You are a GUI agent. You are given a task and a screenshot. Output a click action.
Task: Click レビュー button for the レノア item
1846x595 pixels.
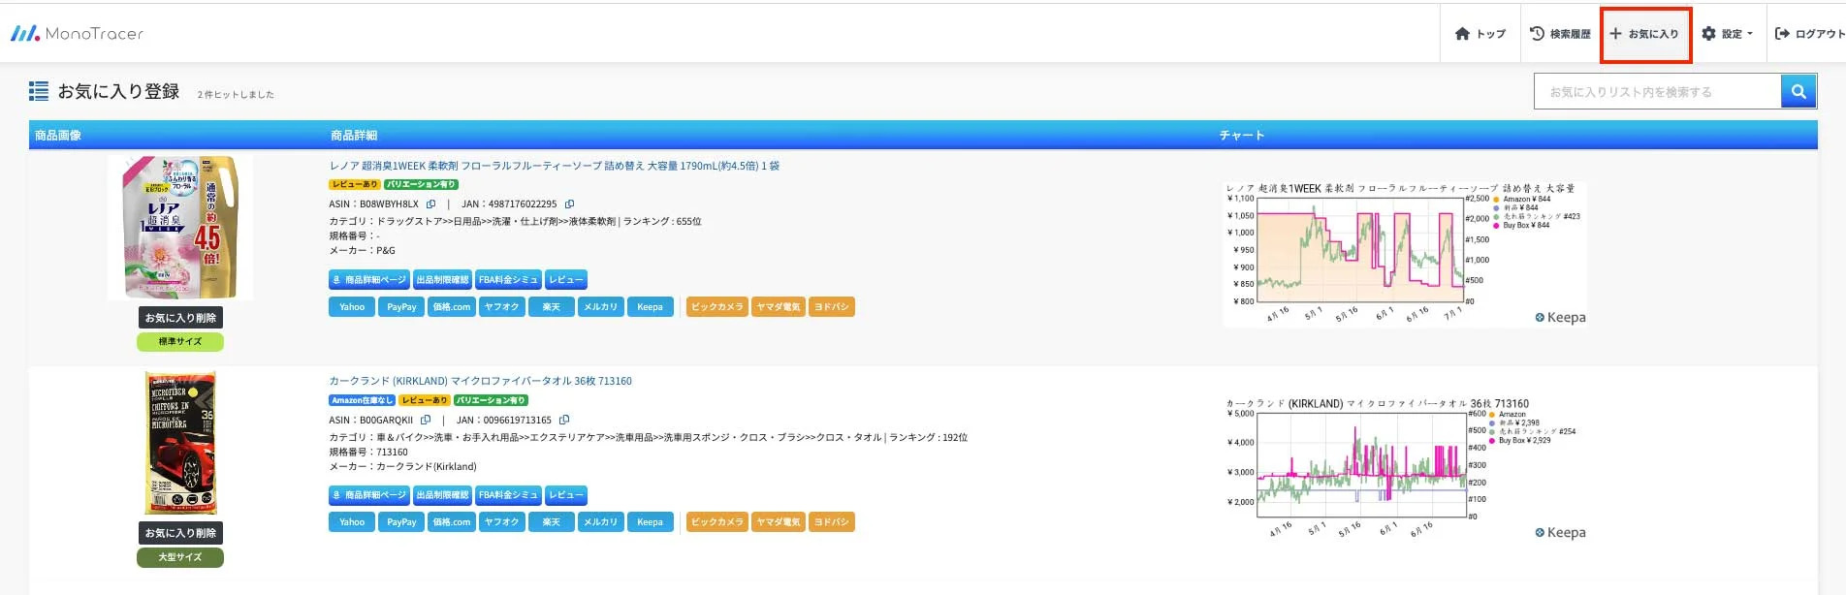(566, 280)
